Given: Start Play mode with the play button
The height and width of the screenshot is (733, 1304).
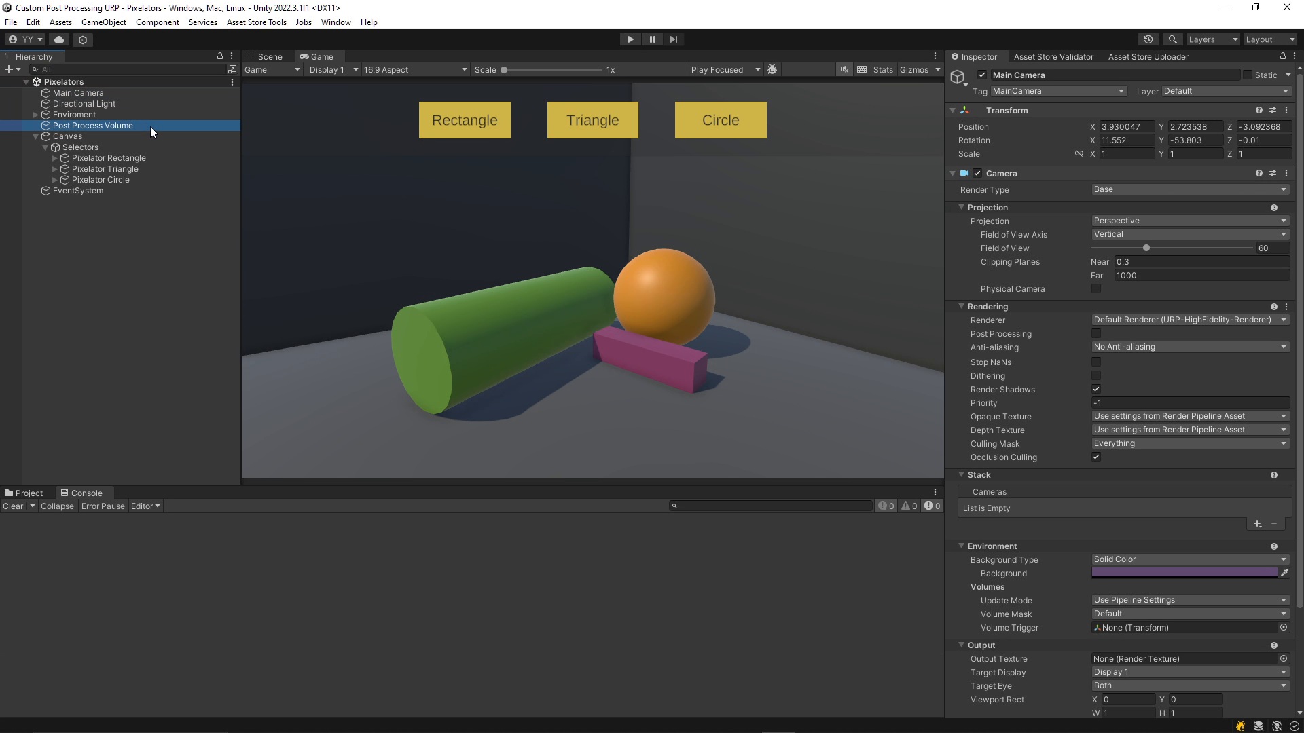Looking at the screenshot, I should point(630,39).
